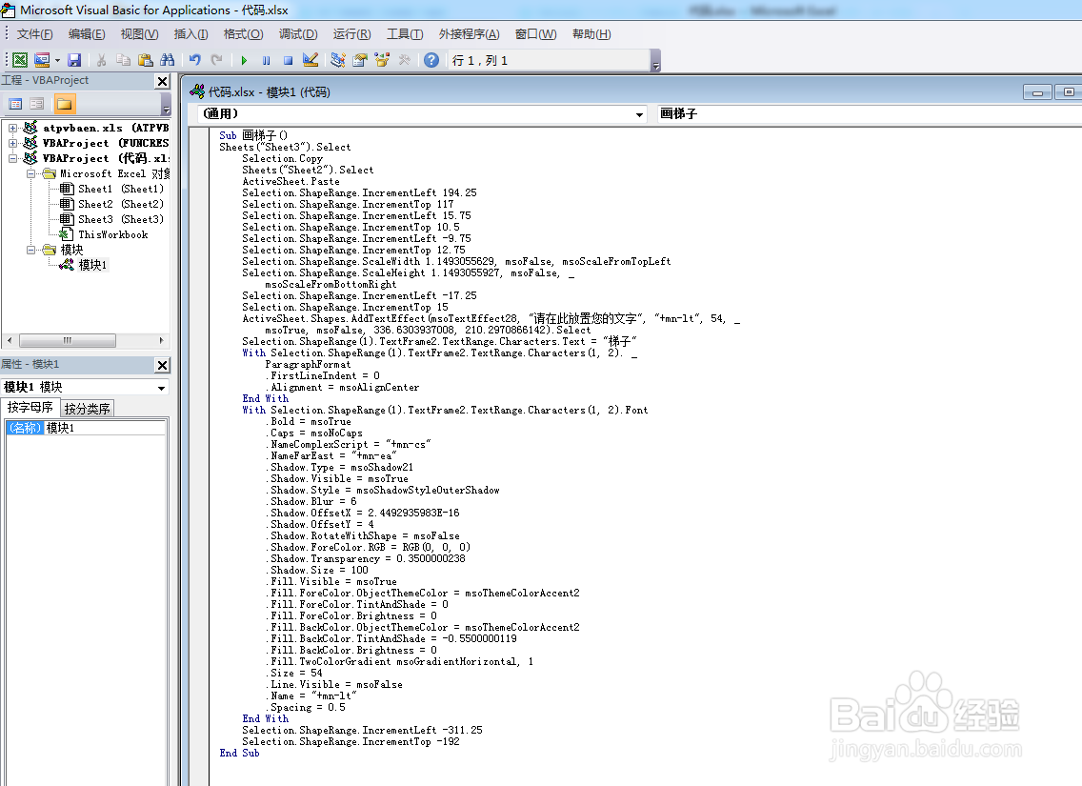Collapse the Microsoft Excel 对象 folder

click(x=31, y=174)
